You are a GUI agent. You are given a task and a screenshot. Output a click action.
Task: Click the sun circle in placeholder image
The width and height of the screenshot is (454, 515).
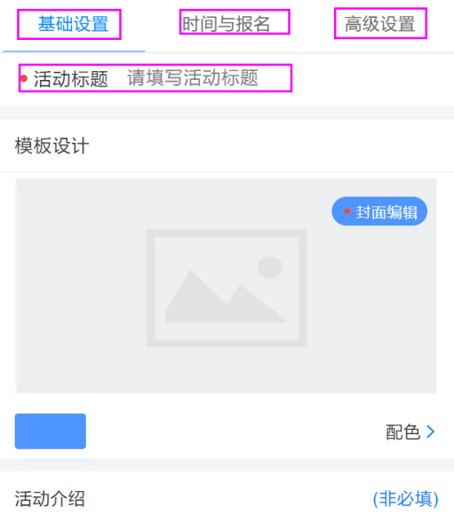270,267
